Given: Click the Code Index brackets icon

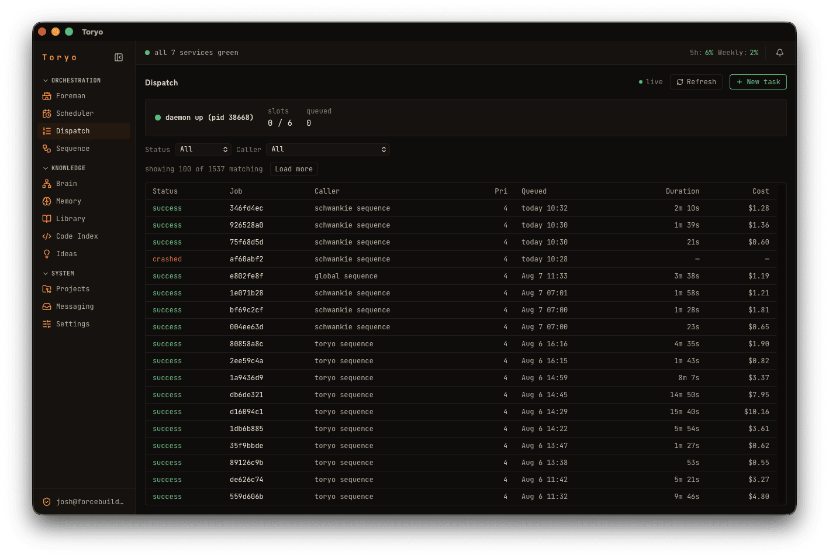Looking at the screenshot, I should (x=47, y=236).
